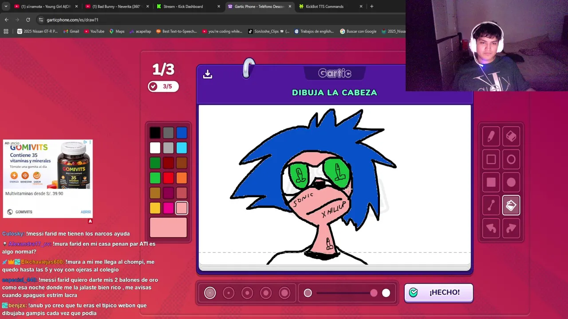The width and height of the screenshot is (568, 319).
Task: Select the Line tool
Action: 491,206
